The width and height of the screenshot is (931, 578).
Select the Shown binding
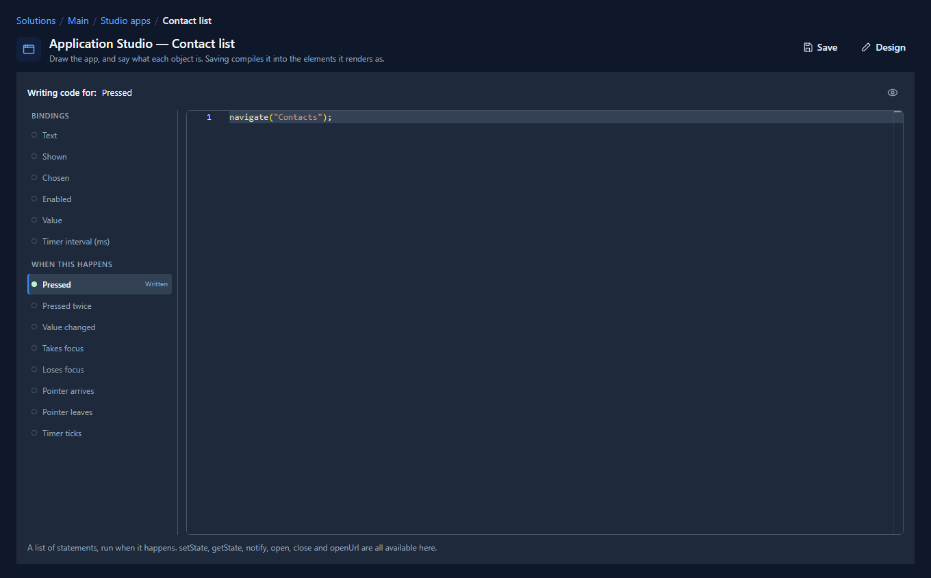point(99,157)
